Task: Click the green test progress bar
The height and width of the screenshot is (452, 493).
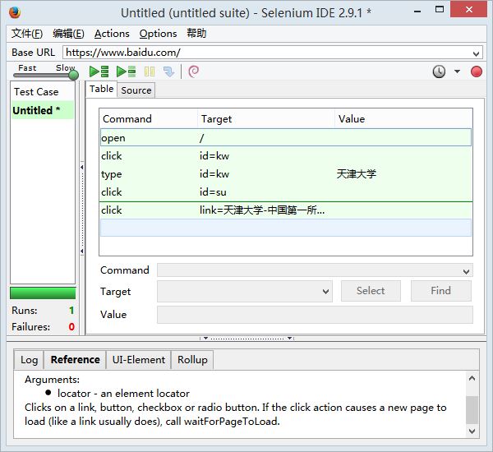Action: [x=43, y=293]
